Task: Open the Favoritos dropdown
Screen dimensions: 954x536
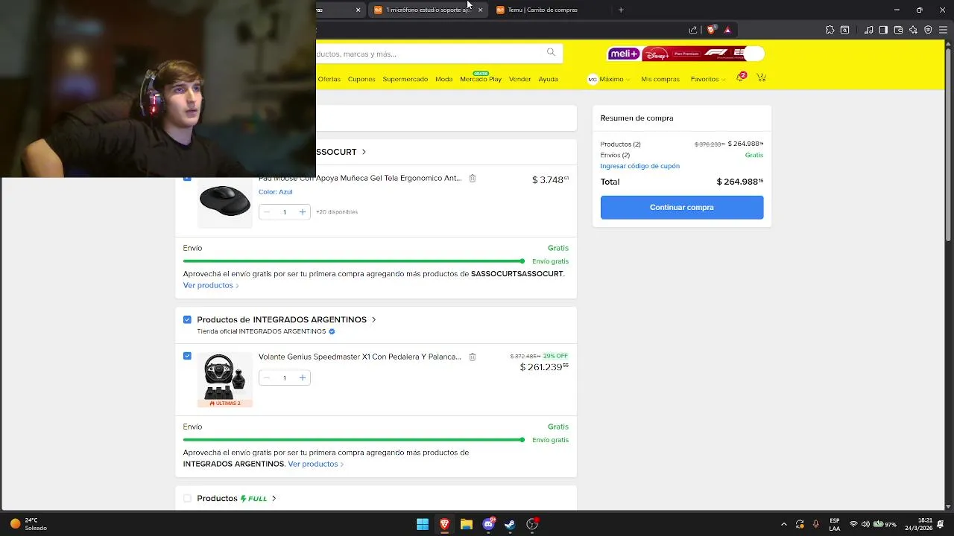Action: click(x=708, y=79)
